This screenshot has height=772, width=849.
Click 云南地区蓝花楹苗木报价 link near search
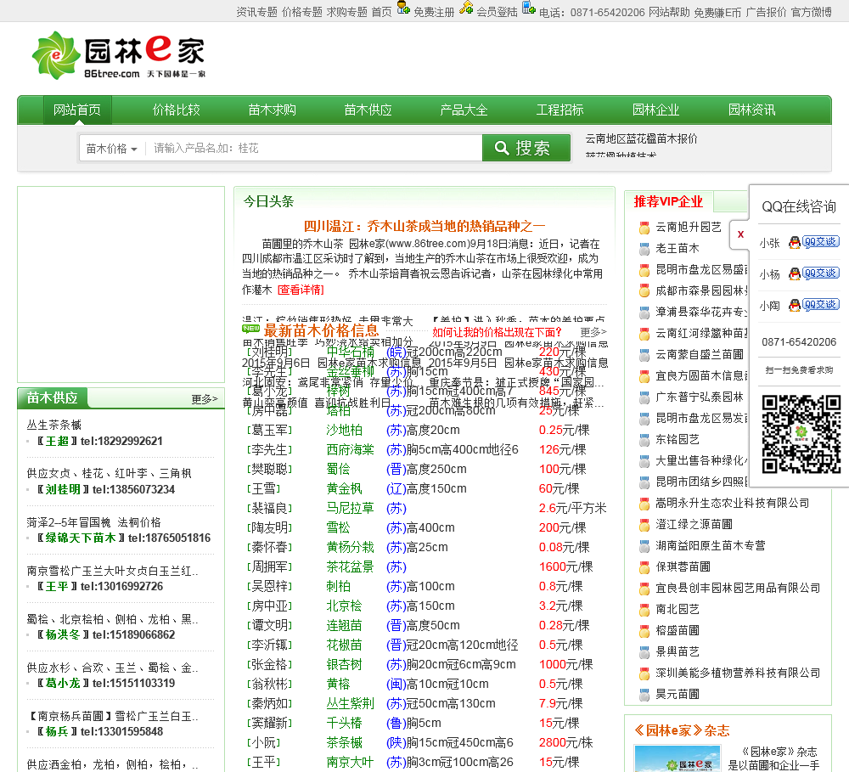(641, 138)
